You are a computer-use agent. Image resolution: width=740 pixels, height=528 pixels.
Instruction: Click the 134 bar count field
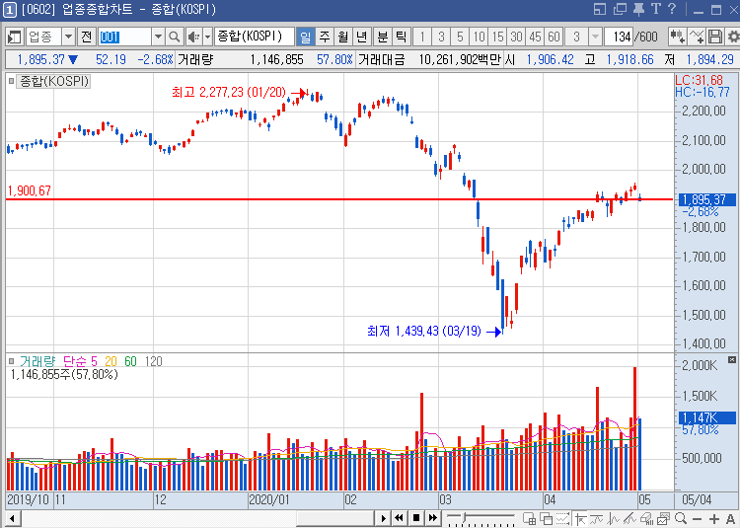click(619, 37)
